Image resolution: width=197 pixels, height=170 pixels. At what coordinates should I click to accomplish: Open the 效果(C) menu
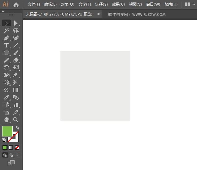pyautogui.click(x=118, y=4)
